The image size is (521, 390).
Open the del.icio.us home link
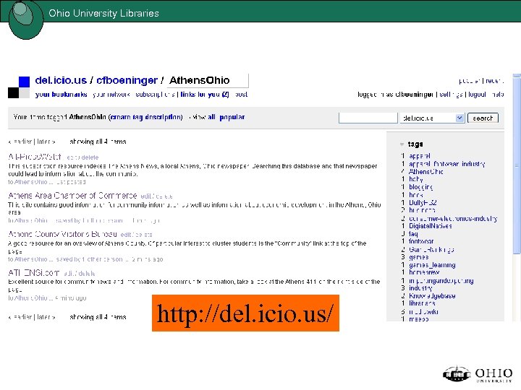[x=61, y=80]
